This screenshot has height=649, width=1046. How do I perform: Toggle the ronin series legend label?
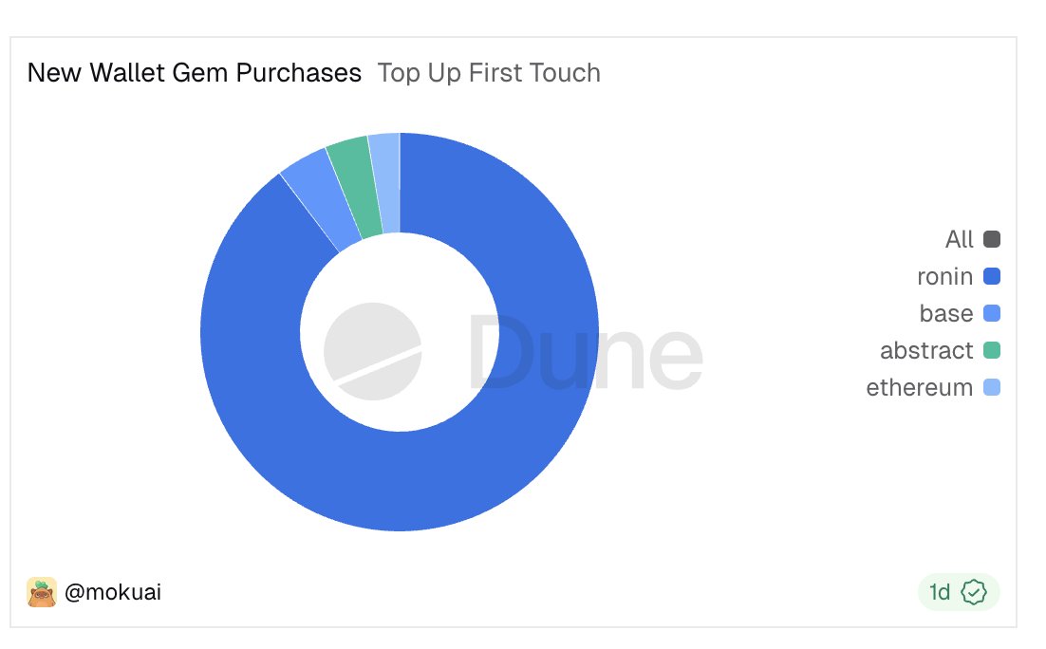944,277
